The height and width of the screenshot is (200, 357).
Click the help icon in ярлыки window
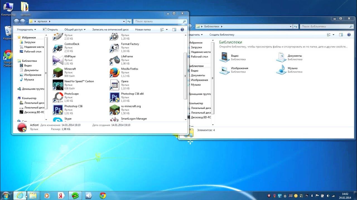[x=182, y=29]
